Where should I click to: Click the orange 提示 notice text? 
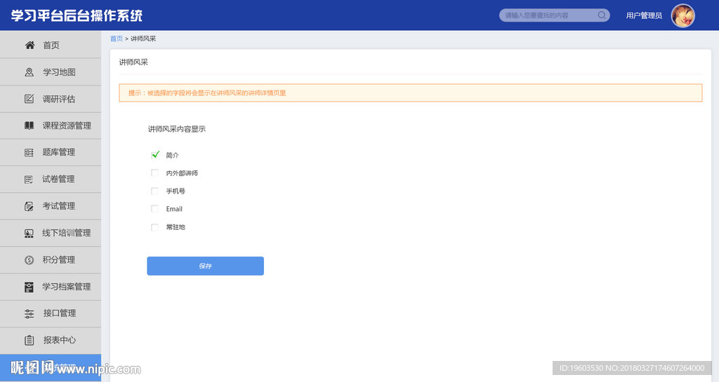pyautogui.click(x=207, y=93)
